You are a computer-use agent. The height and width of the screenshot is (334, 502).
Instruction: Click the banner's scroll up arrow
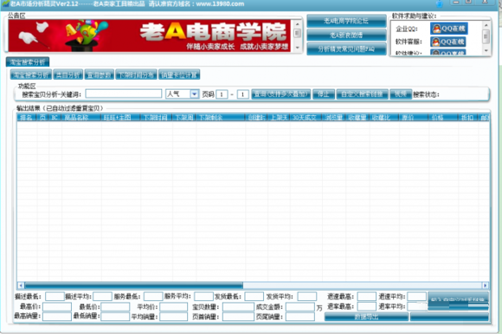point(298,24)
